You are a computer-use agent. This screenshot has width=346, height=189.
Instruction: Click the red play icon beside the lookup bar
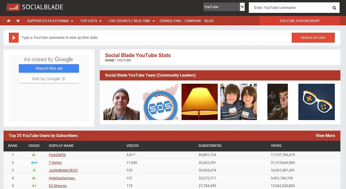click(14, 38)
